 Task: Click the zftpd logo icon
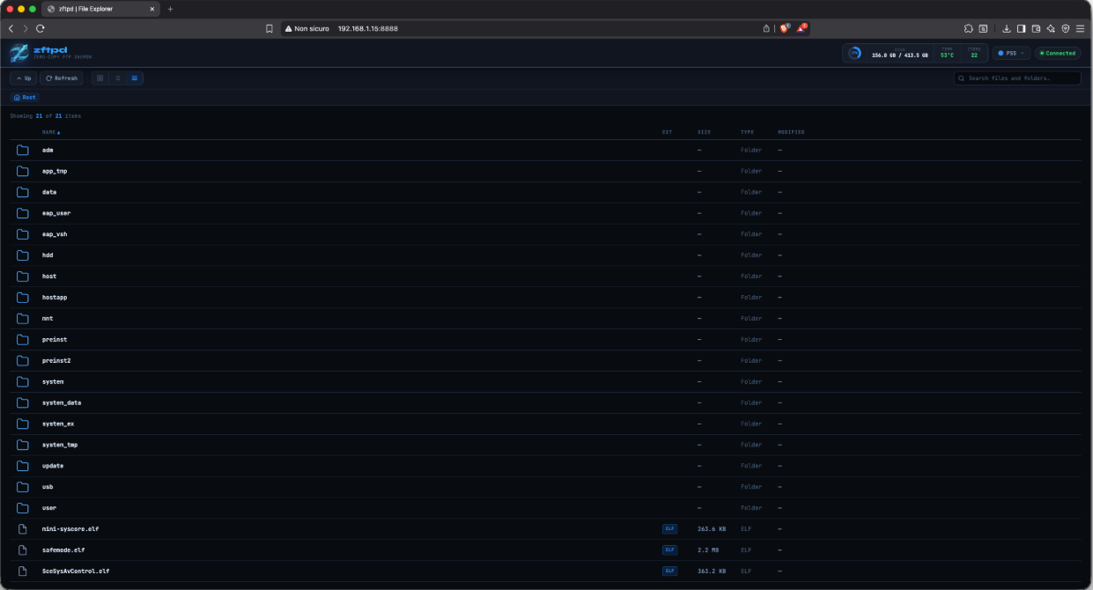pos(19,53)
